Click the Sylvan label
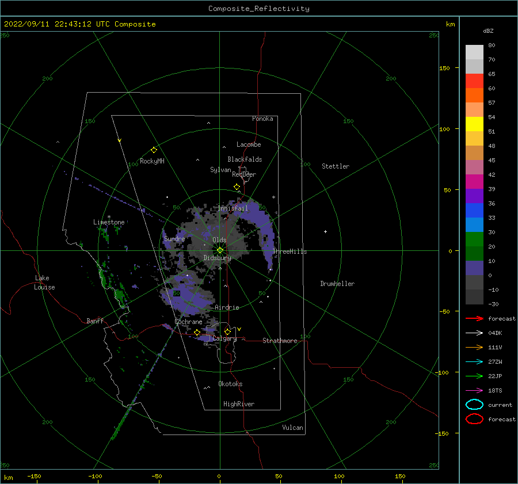Viewport: 518px width, 484px height. (220, 170)
